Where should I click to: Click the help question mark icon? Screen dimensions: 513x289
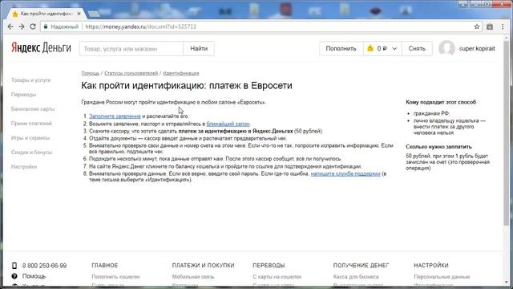14,276
